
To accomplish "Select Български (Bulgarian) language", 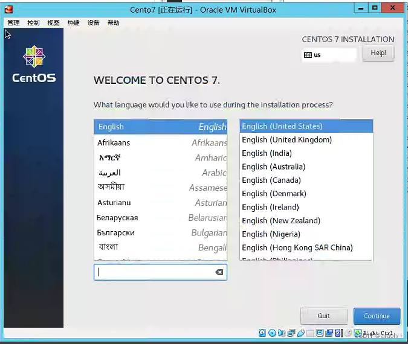I will pos(161,232).
